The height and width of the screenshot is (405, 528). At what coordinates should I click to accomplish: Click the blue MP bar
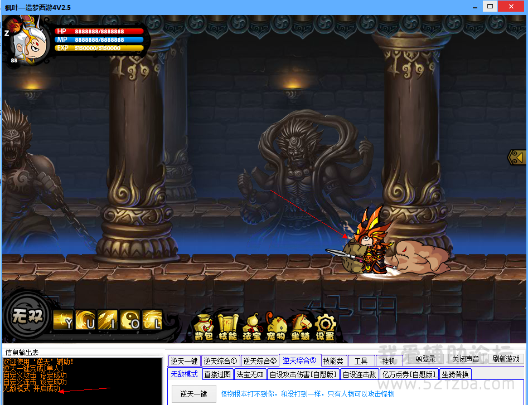click(x=99, y=40)
